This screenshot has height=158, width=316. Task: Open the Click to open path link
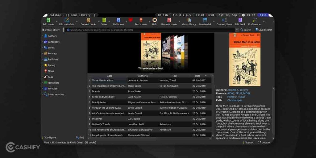(235, 100)
